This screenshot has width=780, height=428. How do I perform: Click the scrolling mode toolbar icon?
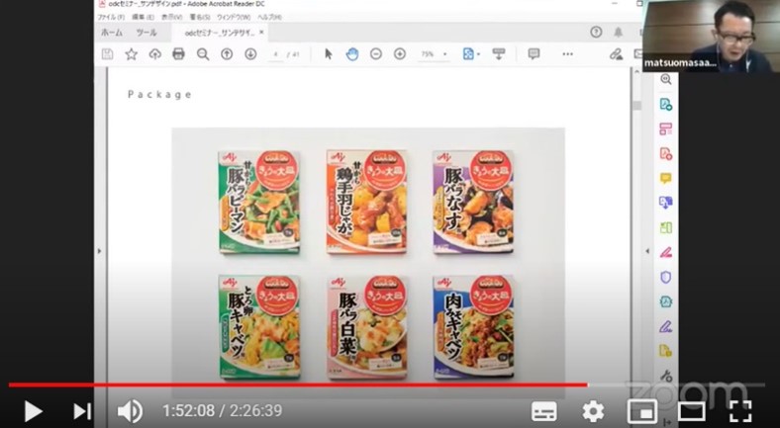(x=499, y=53)
